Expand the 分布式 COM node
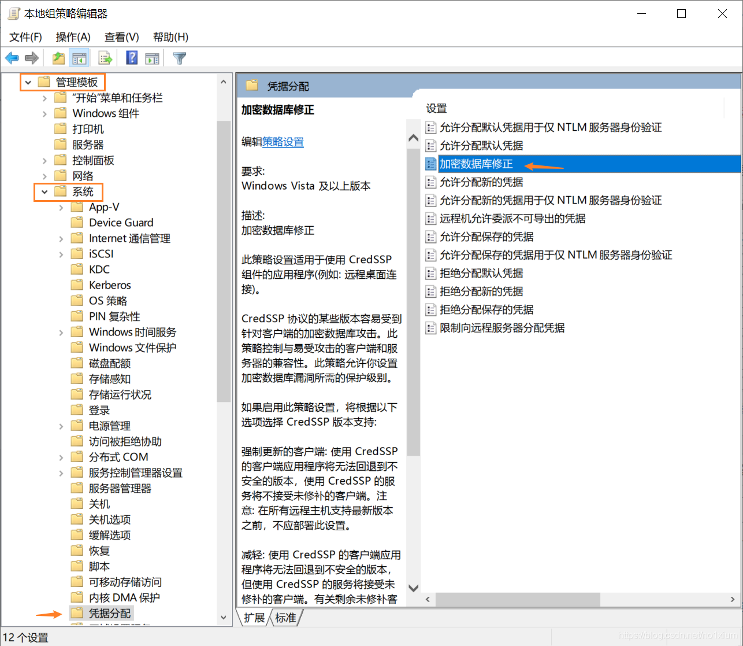The height and width of the screenshot is (646, 743). tap(61, 457)
